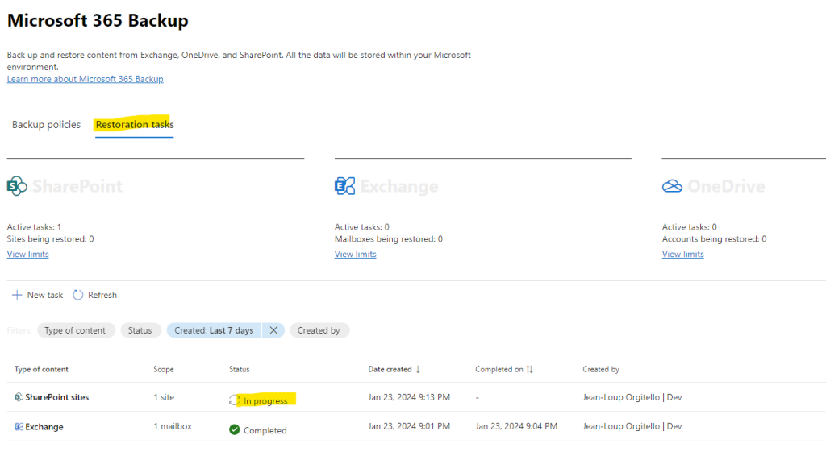Click the plus icon beside New task
The image size is (826, 460).
17,295
